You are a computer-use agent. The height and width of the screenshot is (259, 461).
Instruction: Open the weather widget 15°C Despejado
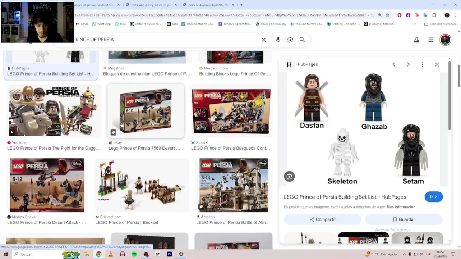(x=381, y=254)
